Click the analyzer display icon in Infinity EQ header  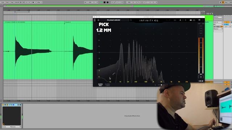point(175,20)
